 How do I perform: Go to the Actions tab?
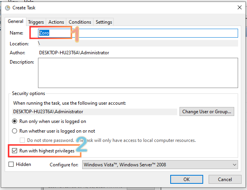56,22
